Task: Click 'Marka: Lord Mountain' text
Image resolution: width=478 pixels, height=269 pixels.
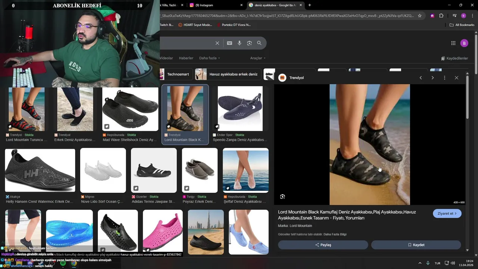Action: [295, 226]
